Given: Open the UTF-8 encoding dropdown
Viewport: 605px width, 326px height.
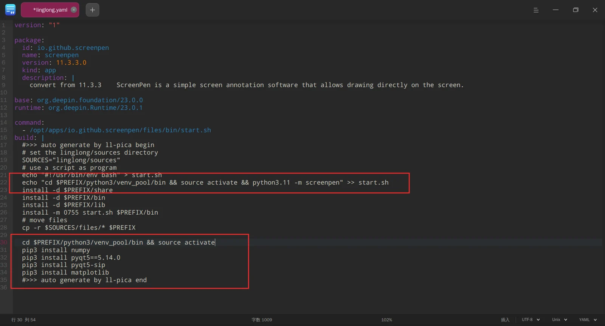Looking at the screenshot, I should coord(531,320).
